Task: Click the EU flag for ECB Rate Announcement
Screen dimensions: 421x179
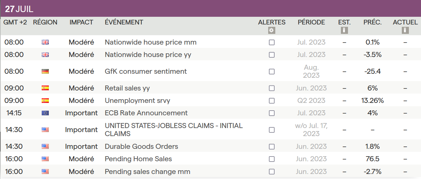Action: [x=45, y=113]
